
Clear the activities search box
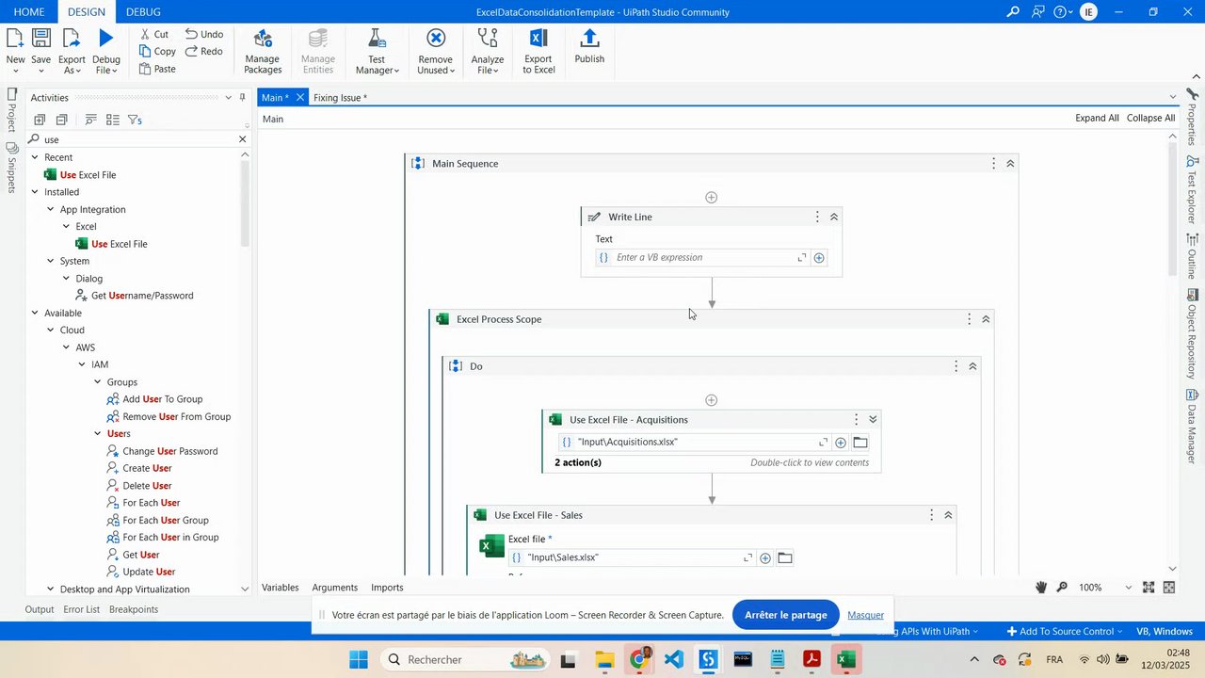click(242, 139)
